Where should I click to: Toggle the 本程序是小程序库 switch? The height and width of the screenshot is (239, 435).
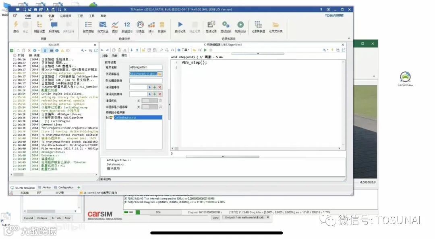[x=149, y=107]
